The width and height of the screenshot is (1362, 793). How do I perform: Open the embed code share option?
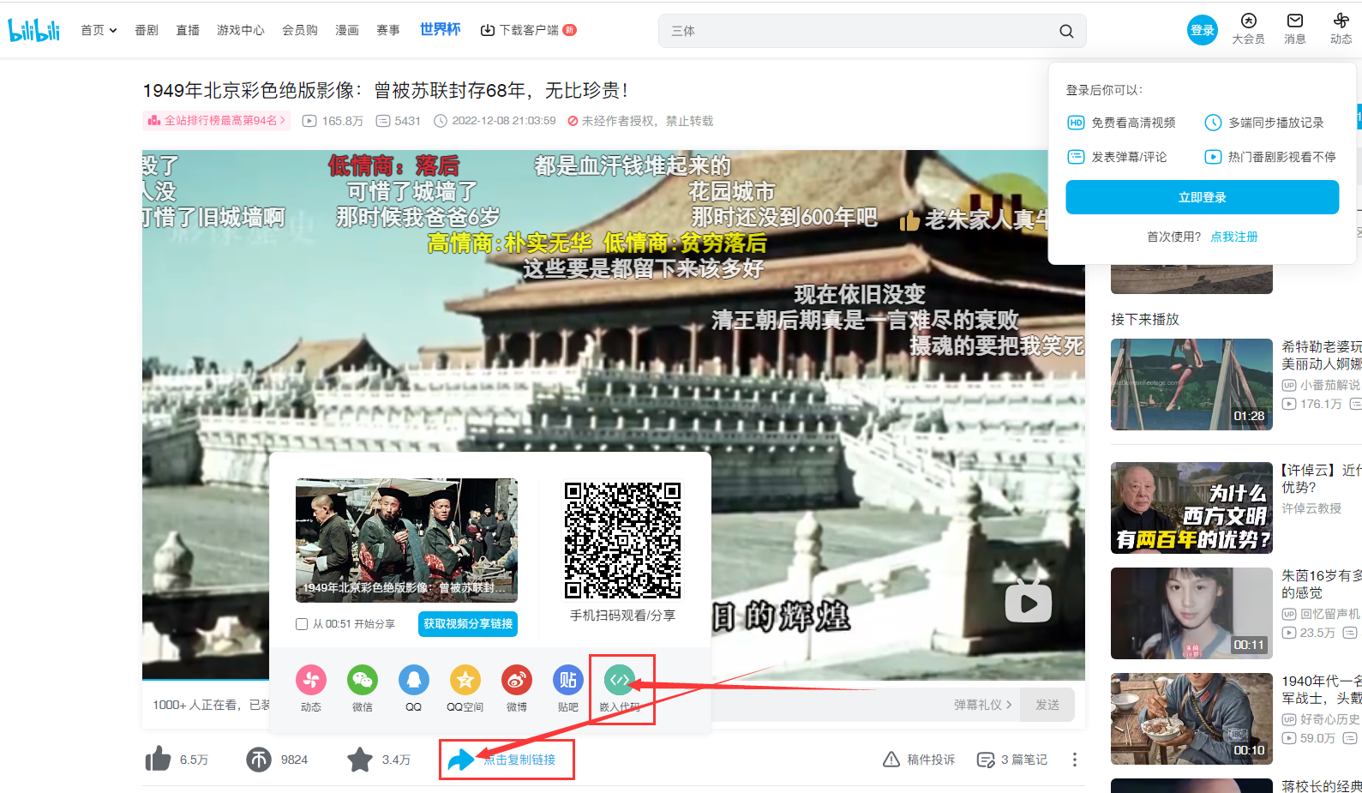pos(620,681)
